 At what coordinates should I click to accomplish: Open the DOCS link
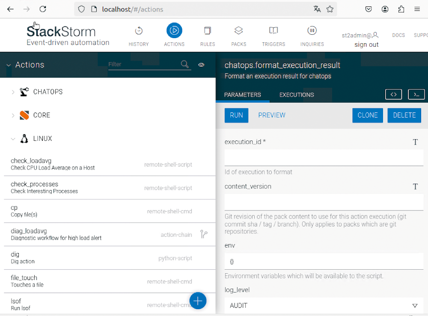[x=398, y=35]
